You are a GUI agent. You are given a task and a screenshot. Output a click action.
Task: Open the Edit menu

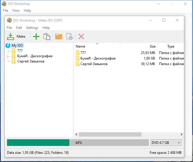pyautogui.click(x=19, y=28)
